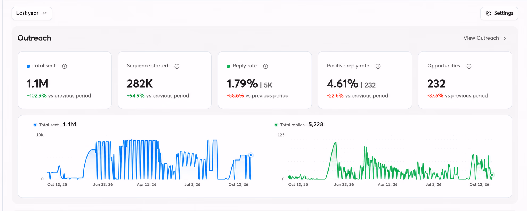527x211 pixels.
Task: Click the Outreach section heading
Action: tap(34, 38)
